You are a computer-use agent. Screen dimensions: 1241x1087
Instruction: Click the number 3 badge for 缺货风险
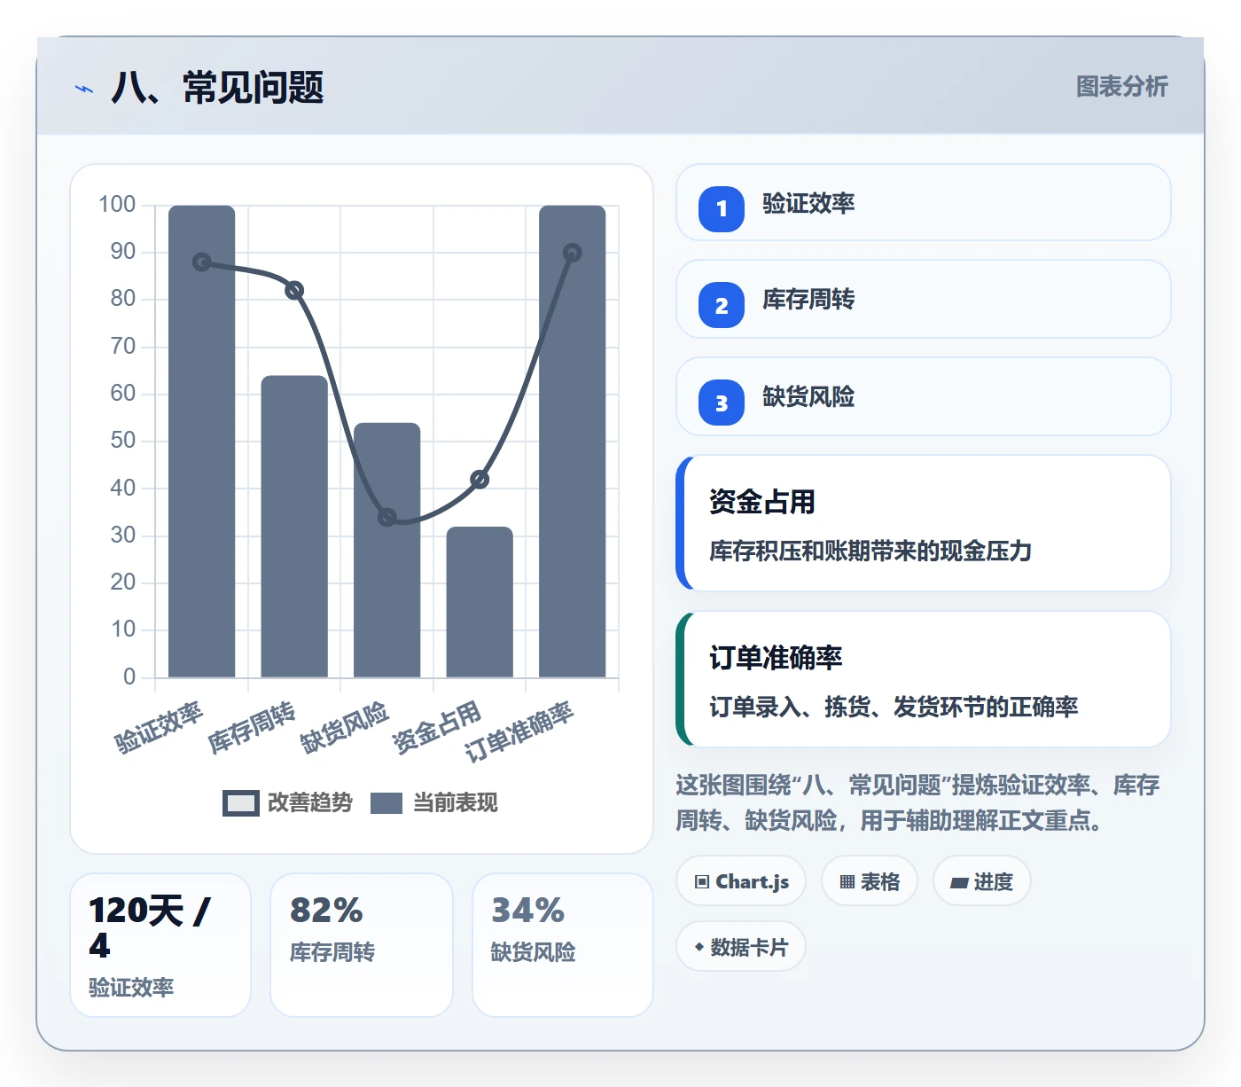point(722,403)
